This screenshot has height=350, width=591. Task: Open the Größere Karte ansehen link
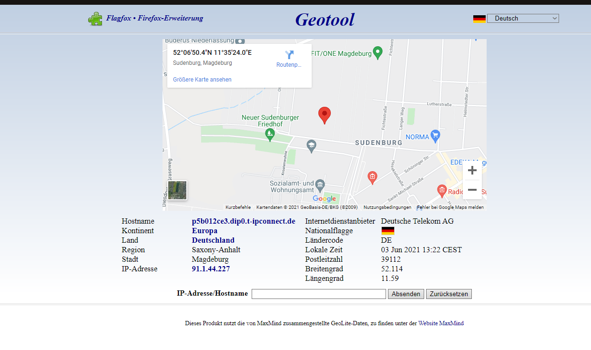(x=202, y=80)
